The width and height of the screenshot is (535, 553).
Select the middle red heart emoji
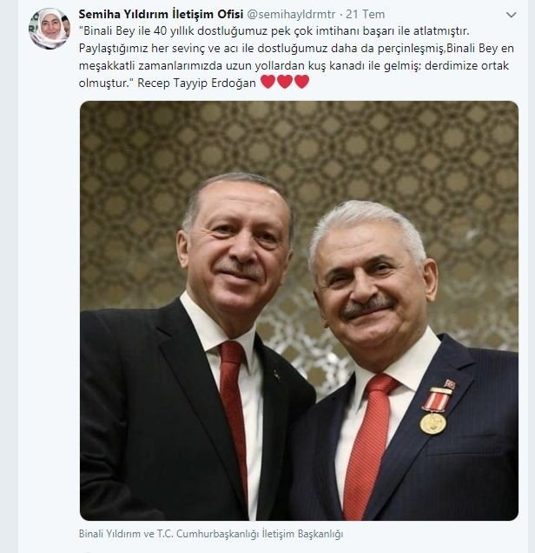click(x=285, y=82)
